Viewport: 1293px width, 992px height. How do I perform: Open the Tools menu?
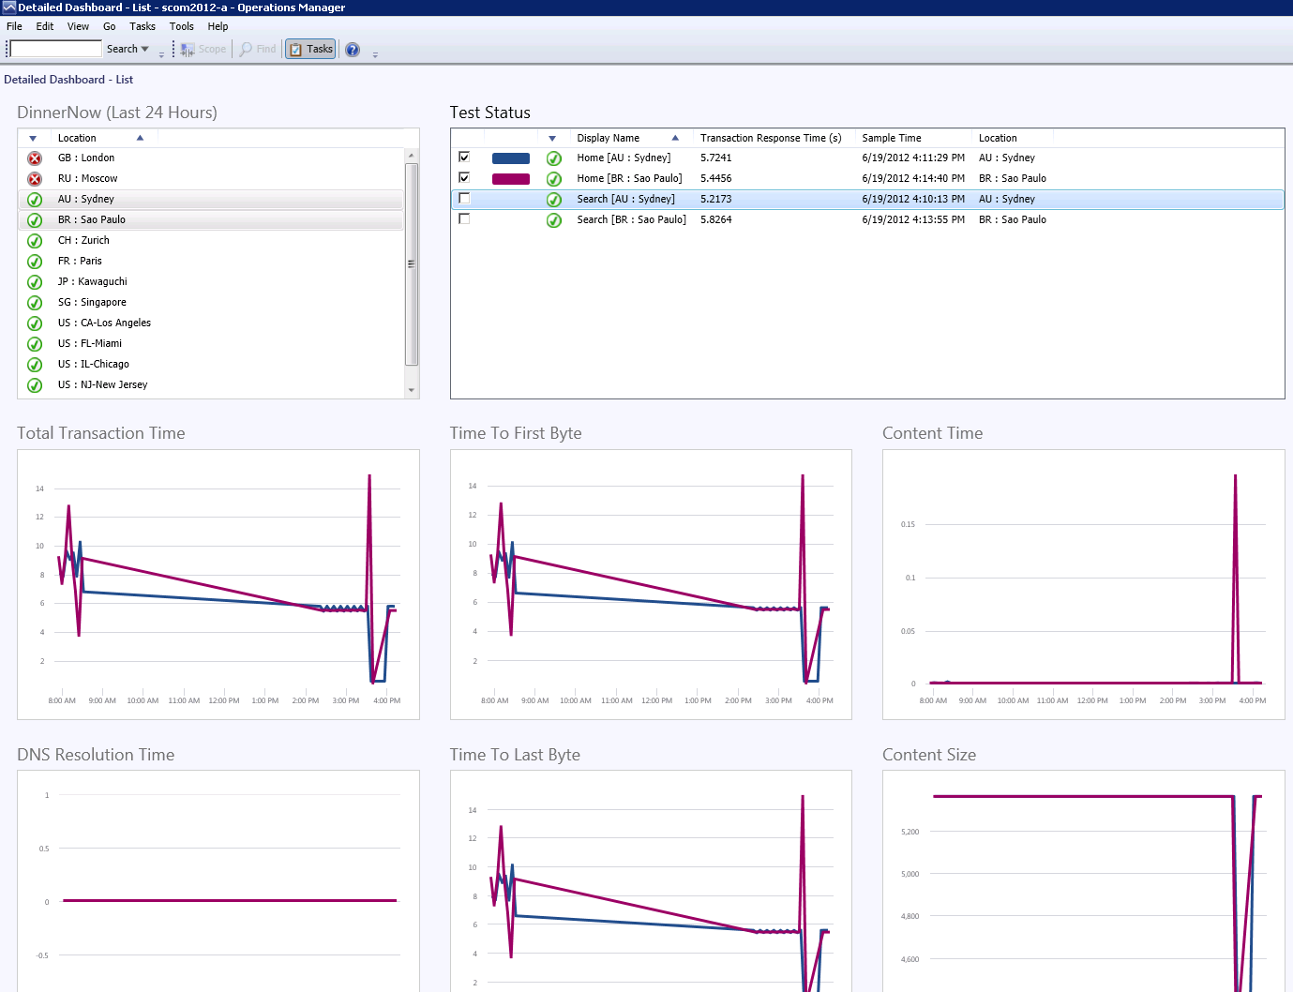[x=182, y=26]
